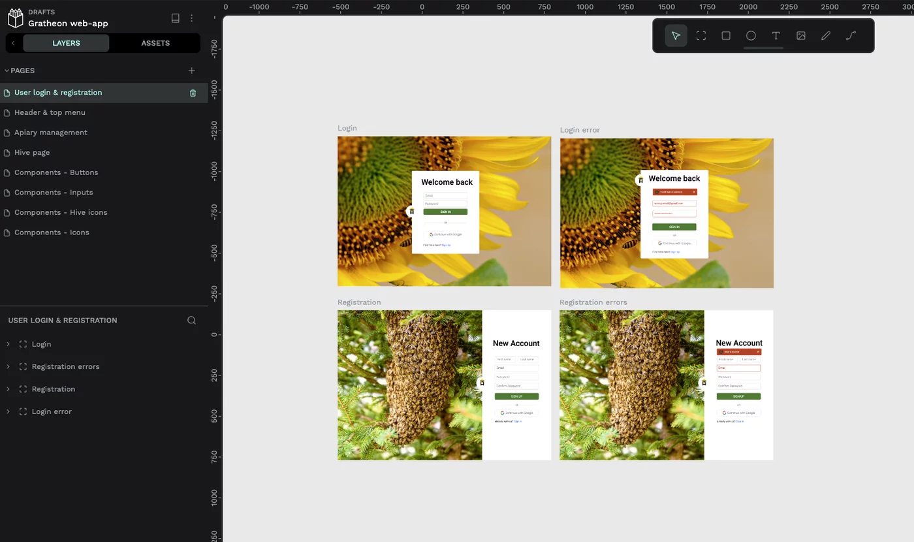Expand the Registration errors layer

[8, 366]
